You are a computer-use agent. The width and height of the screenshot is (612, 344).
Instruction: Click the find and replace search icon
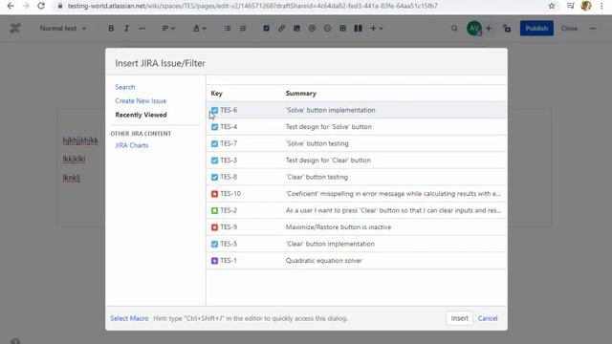454,29
